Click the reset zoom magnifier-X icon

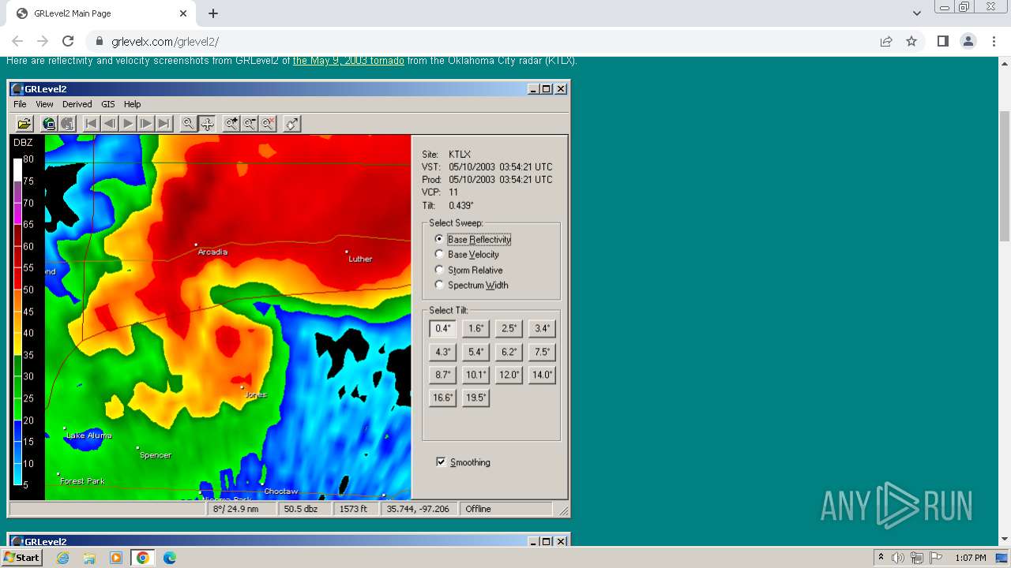(268, 123)
